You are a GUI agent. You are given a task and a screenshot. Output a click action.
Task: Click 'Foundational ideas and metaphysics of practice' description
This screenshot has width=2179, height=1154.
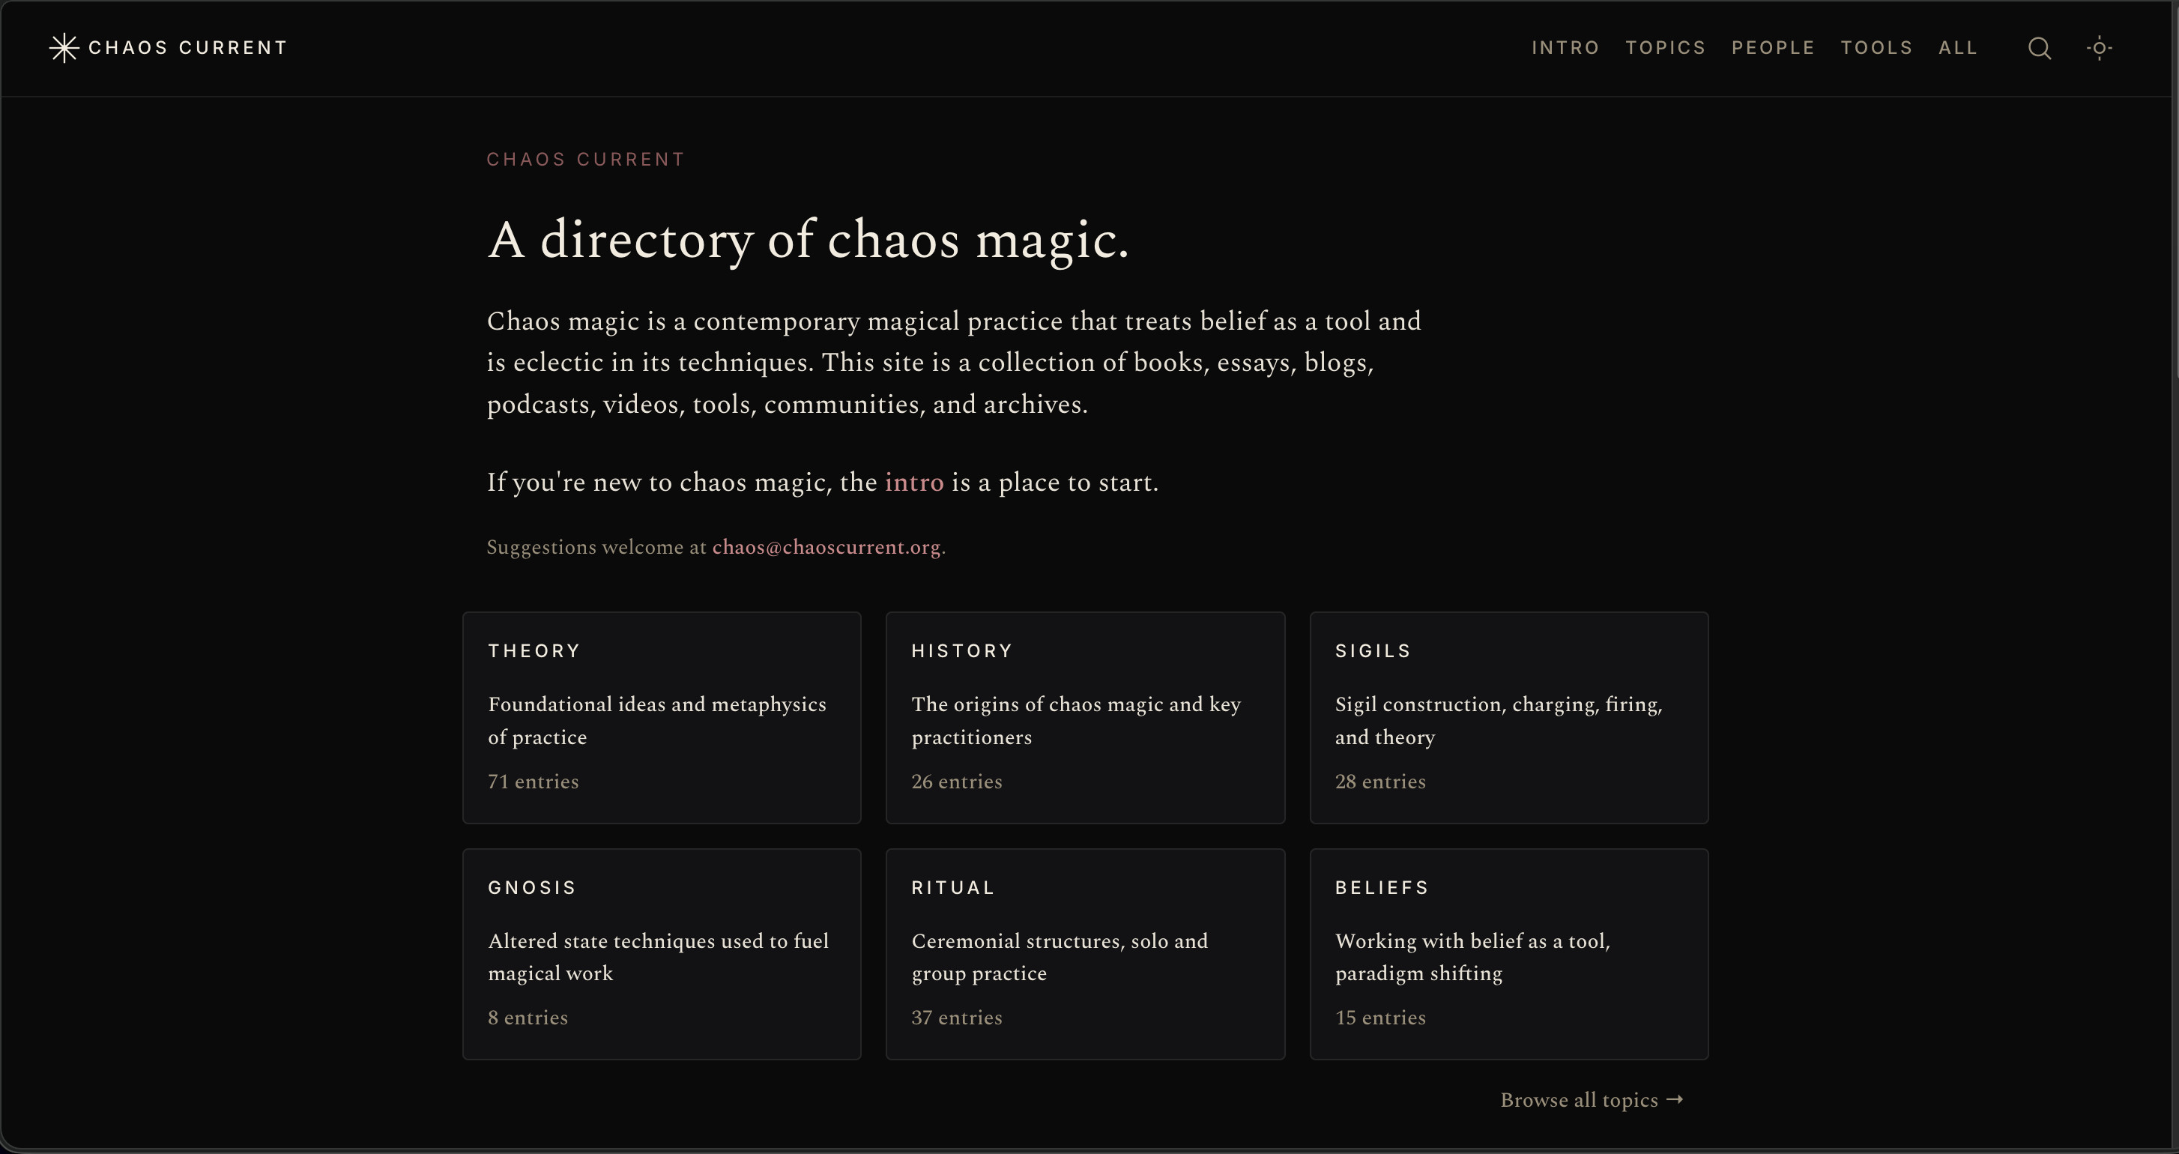tap(657, 721)
